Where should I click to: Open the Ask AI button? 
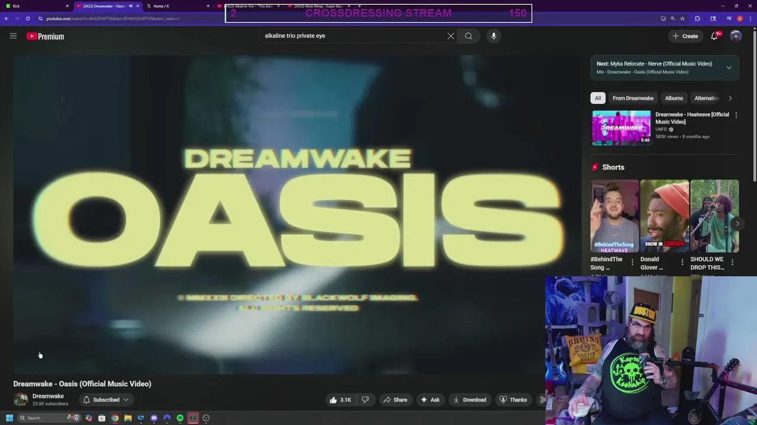429,400
